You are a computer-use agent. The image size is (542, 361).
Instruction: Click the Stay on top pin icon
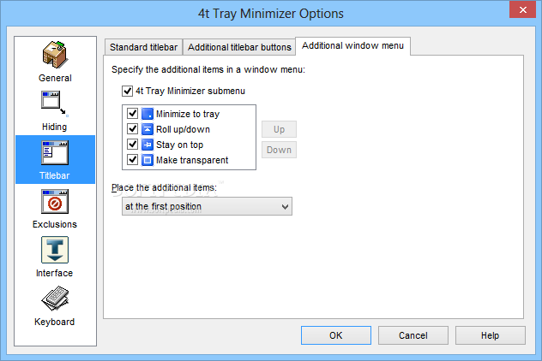pos(148,145)
